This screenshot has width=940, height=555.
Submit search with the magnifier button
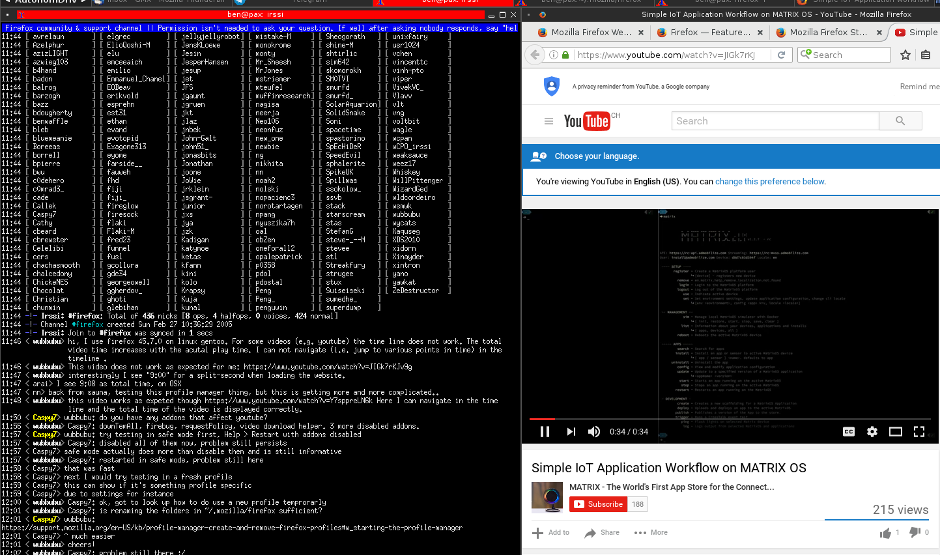click(900, 121)
